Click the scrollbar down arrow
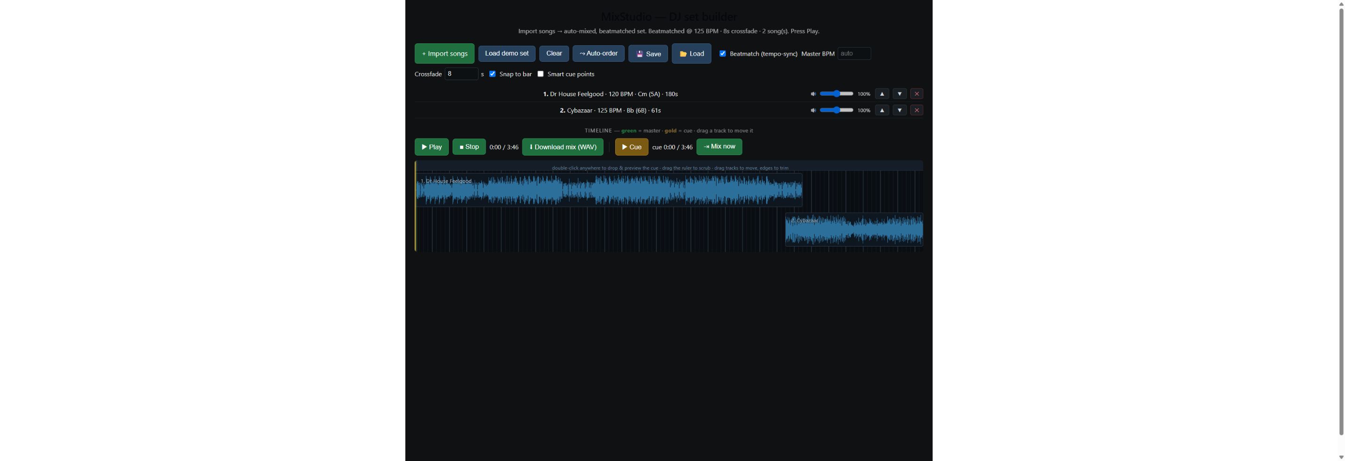The width and height of the screenshot is (1345, 461). 1341,457
